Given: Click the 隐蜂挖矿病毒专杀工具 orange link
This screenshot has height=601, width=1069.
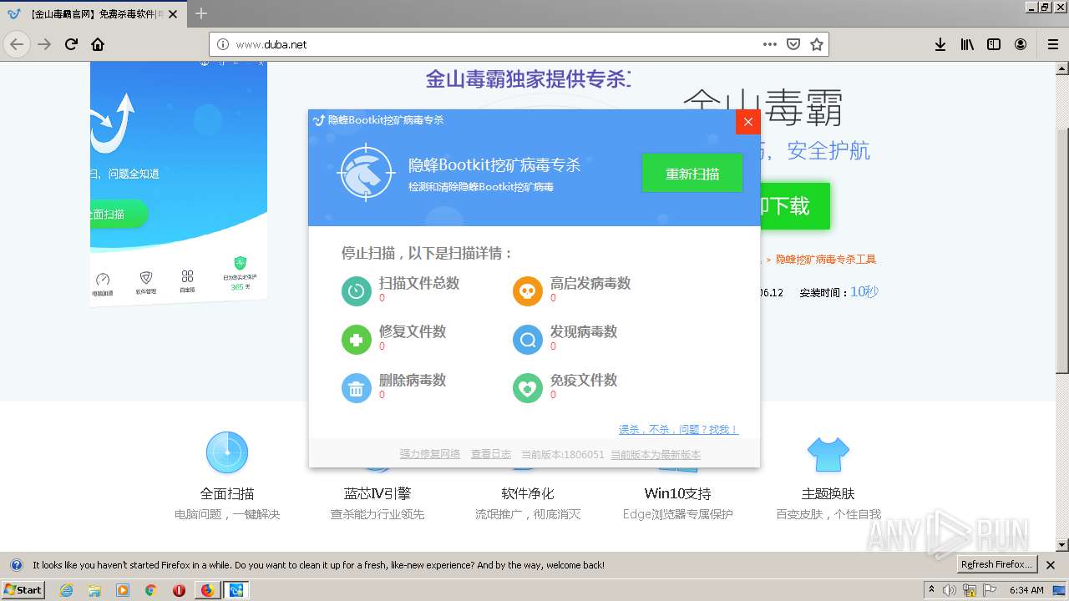Looking at the screenshot, I should (x=826, y=260).
